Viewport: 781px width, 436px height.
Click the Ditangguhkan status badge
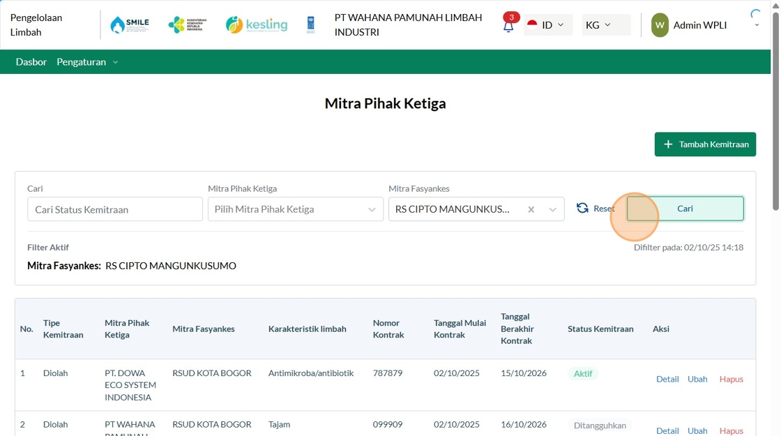600,426
